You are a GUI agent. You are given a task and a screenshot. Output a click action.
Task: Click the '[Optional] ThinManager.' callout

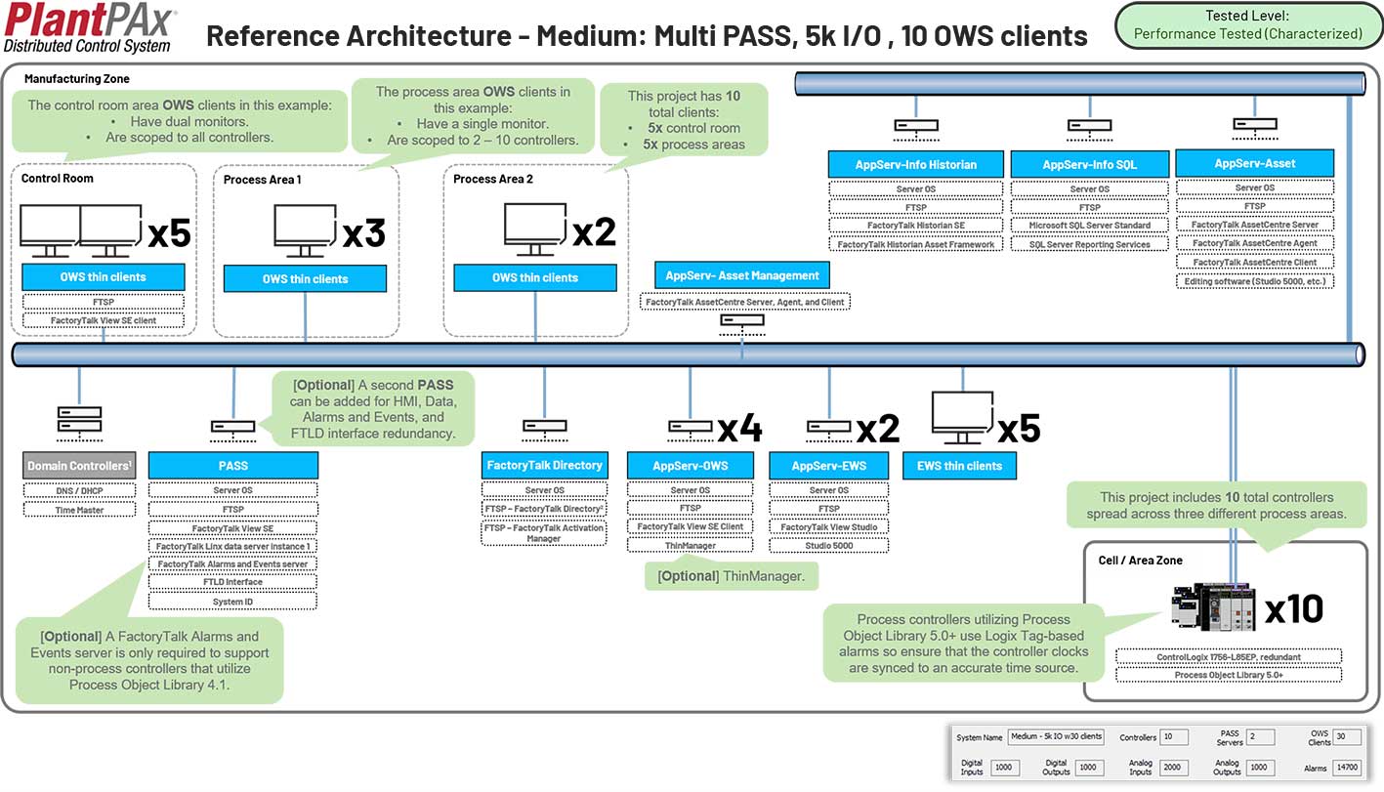coord(731,576)
